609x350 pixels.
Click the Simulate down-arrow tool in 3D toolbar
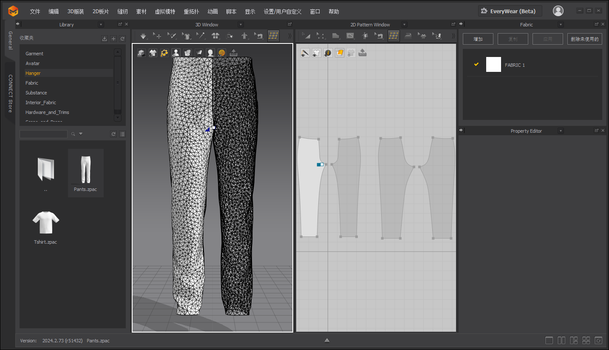[143, 36]
